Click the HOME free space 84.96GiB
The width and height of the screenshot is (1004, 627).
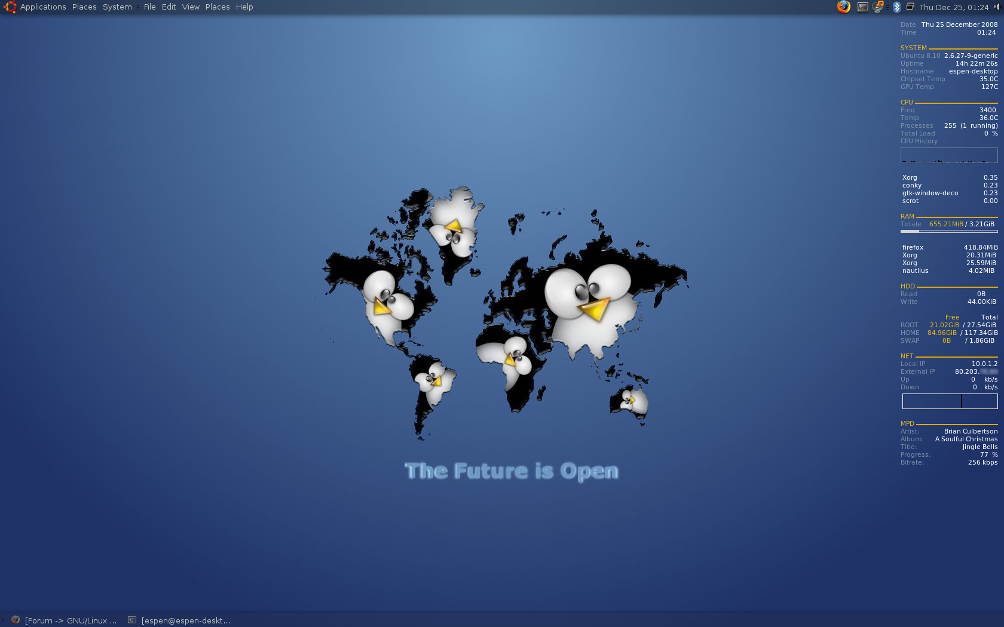point(942,333)
